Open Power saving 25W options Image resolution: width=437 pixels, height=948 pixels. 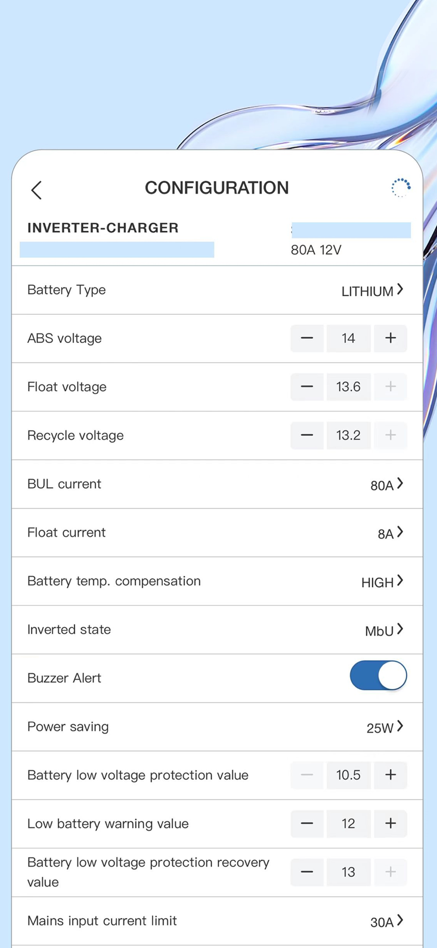[x=385, y=727]
